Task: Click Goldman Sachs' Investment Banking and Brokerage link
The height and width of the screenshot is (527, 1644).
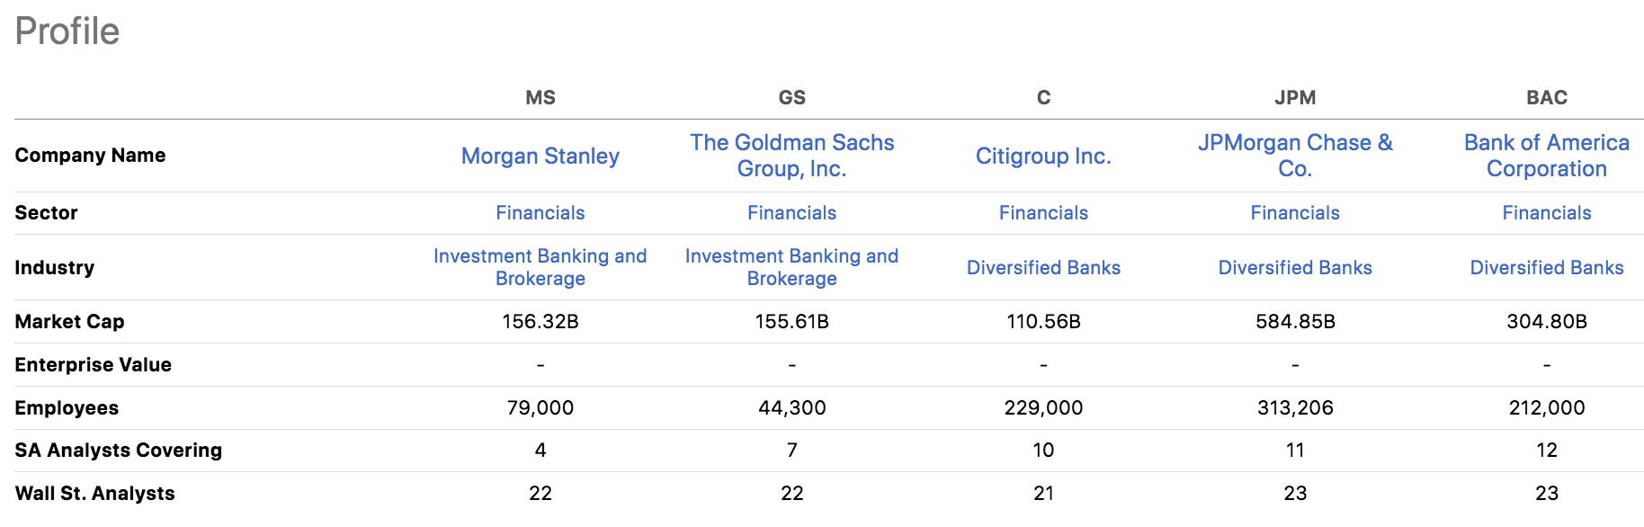Action: click(x=791, y=267)
